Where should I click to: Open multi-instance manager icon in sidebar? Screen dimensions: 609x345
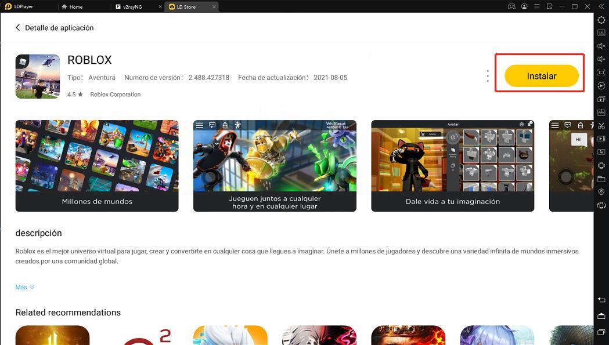pos(601,99)
